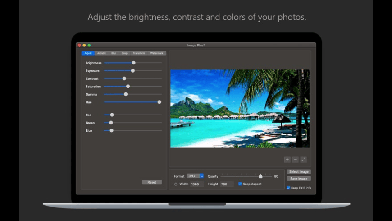392x221 pixels.
Task: Switch to the Blur tab
Action: [x=114, y=53]
